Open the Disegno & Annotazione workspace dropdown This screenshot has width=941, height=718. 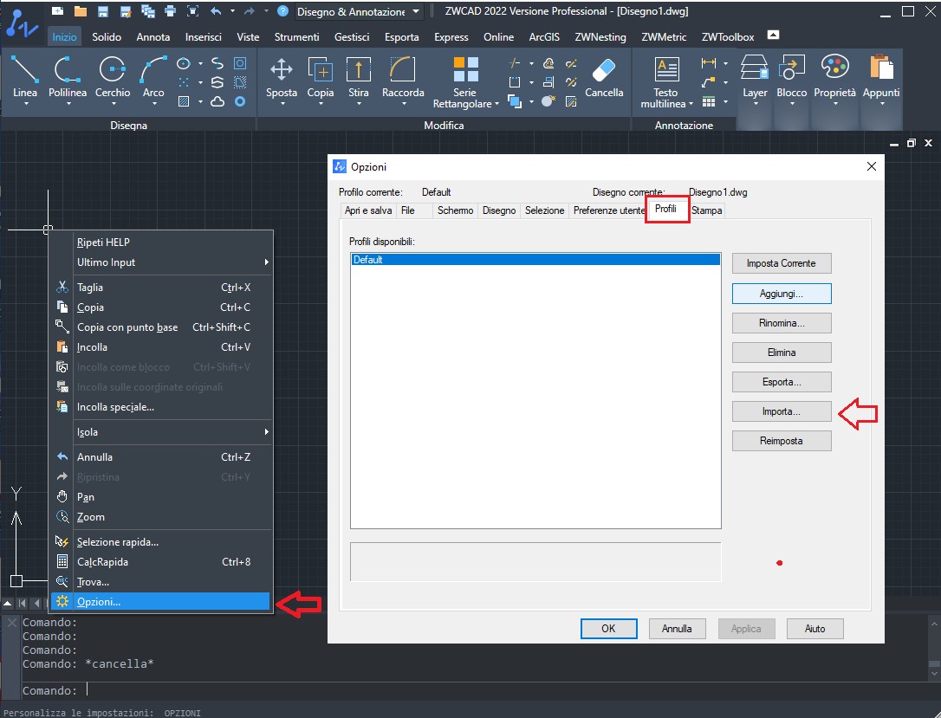click(x=359, y=11)
